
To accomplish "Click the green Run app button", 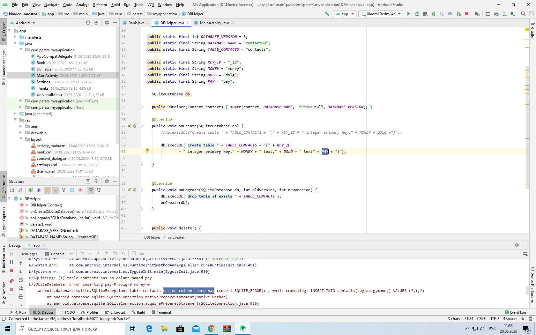I will 409,14.
